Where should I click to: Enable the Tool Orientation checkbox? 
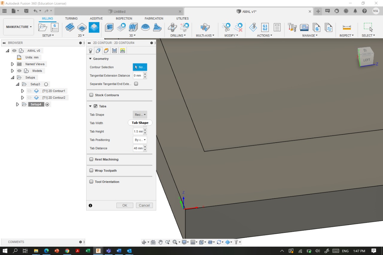point(91,182)
